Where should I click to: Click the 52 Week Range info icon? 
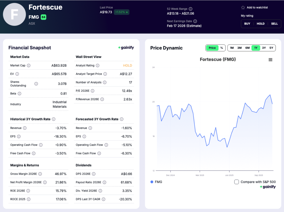191,9
